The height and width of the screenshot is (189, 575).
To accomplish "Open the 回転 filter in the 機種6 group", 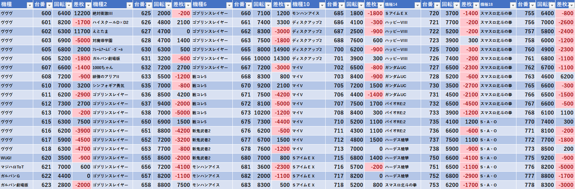I will coord(268,5).
